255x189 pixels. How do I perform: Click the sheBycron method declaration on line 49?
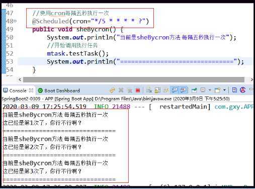coord(78,30)
